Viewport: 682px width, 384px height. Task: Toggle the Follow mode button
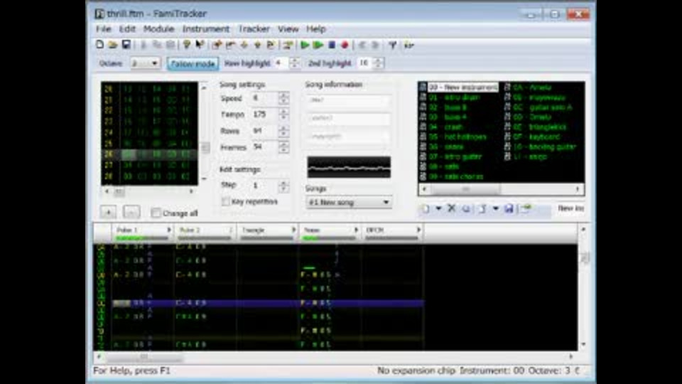point(193,63)
